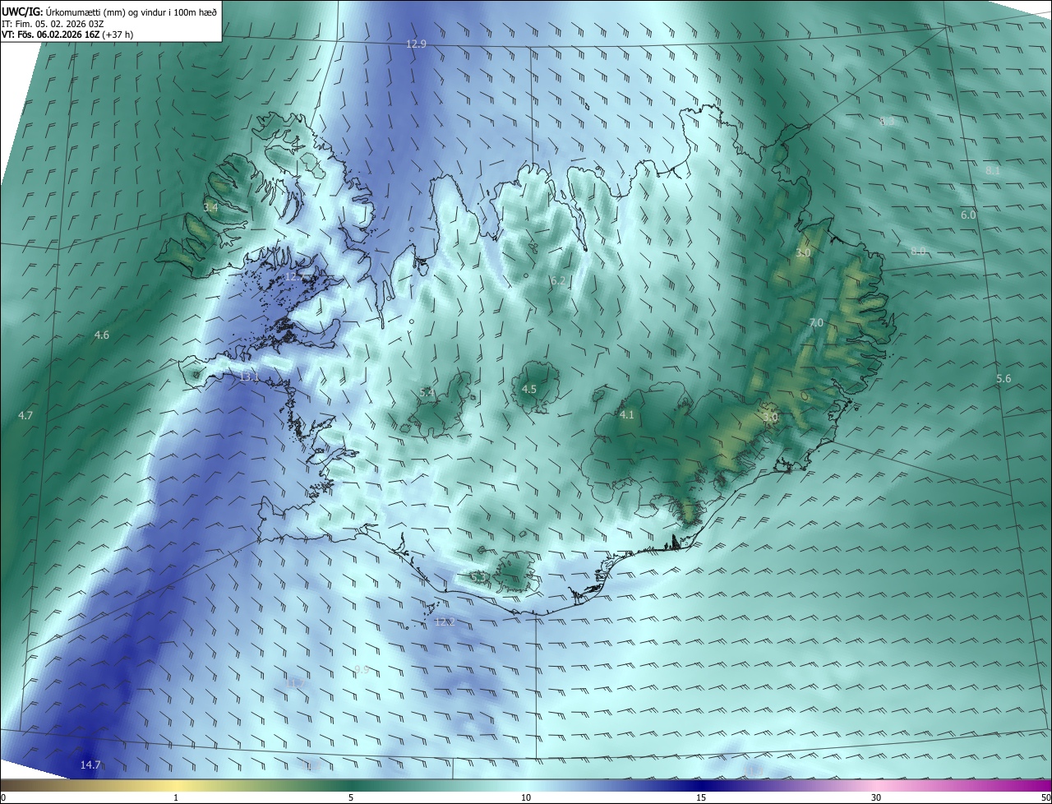
Task: Click the 7.0 value on the map
Action: 816,323
